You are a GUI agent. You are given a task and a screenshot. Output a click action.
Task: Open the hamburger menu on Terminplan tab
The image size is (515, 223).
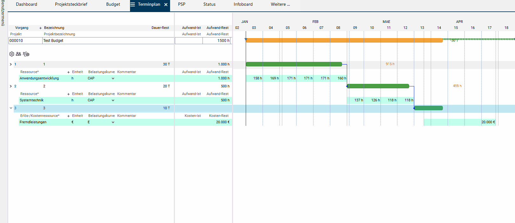click(x=133, y=4)
